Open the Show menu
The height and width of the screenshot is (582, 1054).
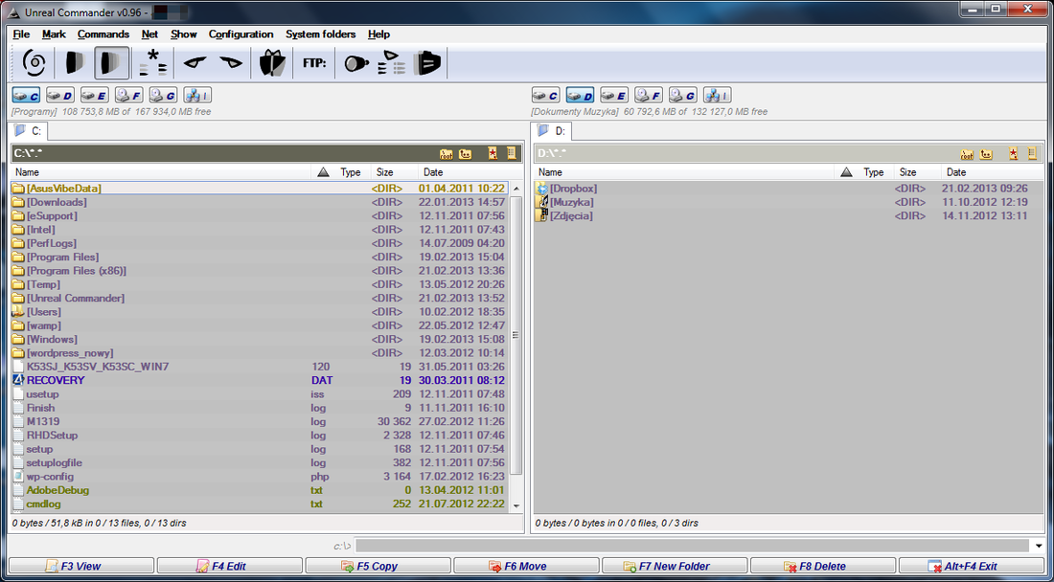(x=184, y=34)
